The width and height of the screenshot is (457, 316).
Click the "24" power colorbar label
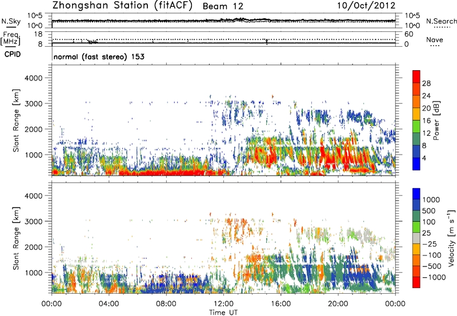[x=426, y=96]
